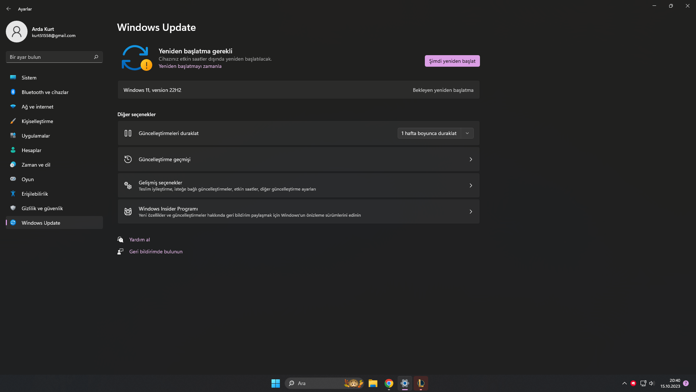Open 'Geri bildirimde bulunun' link
The width and height of the screenshot is (696, 392).
pos(156,252)
